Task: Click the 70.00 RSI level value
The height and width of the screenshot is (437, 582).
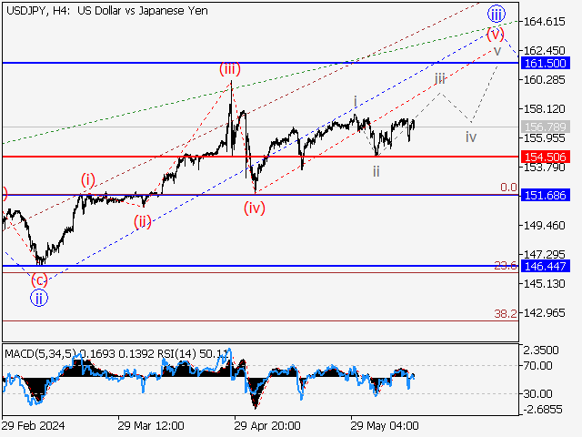Action: point(537,366)
